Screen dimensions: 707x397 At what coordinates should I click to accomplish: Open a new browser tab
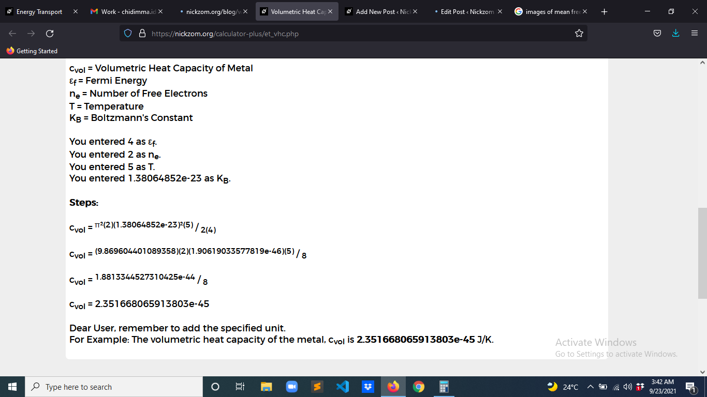point(604,11)
